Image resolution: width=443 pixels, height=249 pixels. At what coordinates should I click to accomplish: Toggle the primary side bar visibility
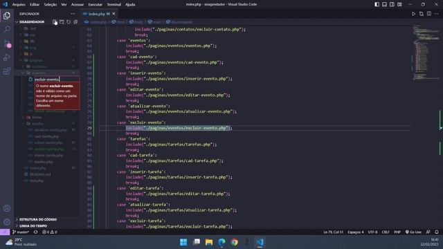click(x=377, y=4)
